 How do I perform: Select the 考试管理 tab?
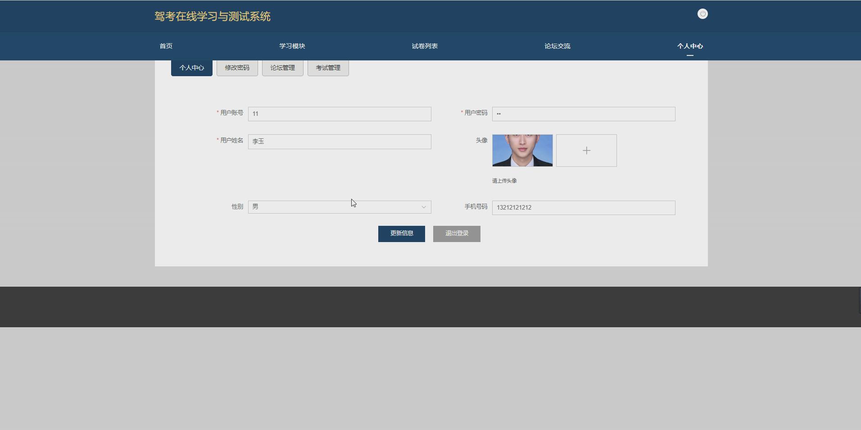click(x=328, y=67)
